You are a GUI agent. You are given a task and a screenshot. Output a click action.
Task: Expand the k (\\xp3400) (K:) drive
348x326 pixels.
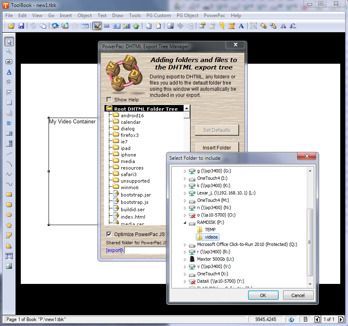185,186
